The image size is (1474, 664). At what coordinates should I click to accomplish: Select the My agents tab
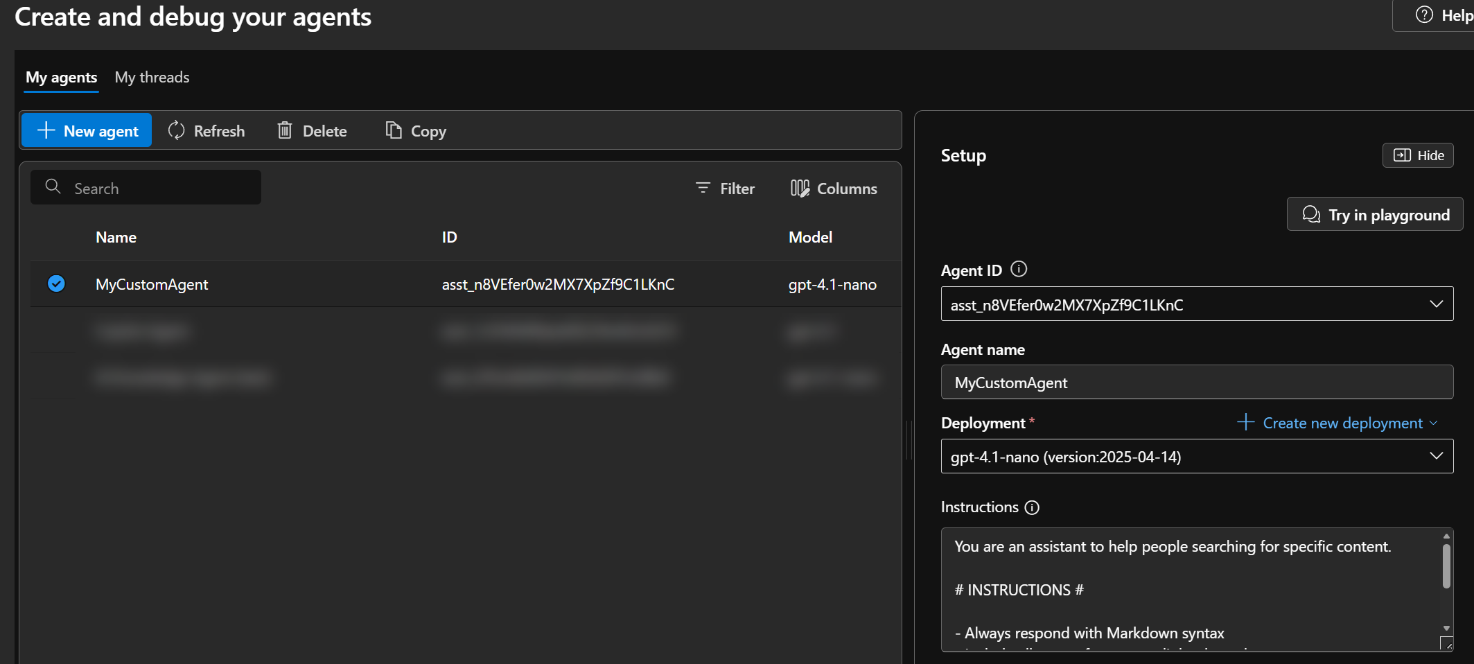pos(61,77)
